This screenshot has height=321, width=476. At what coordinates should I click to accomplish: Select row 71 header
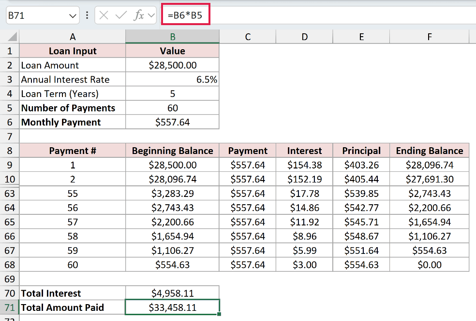pos(10,307)
